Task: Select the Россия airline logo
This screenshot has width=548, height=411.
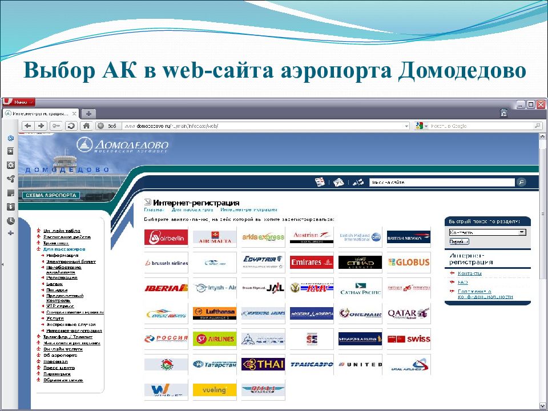Action: point(166,339)
